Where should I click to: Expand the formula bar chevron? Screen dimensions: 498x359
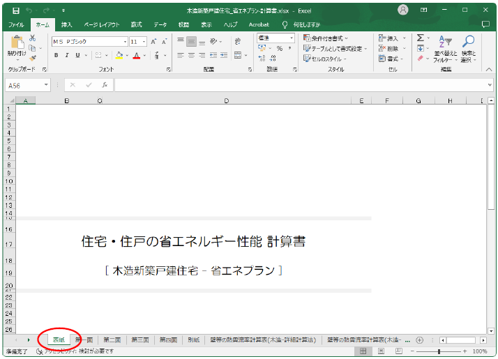point(490,85)
